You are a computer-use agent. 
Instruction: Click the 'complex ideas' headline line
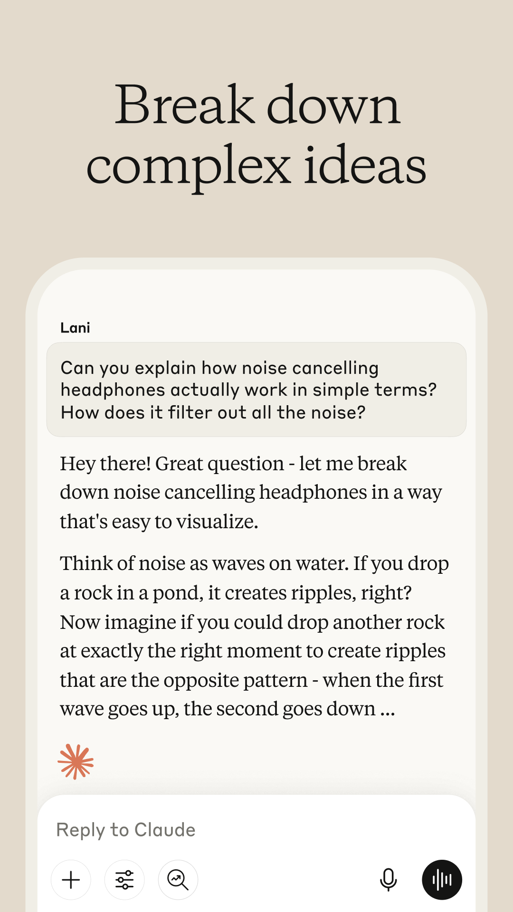point(256,166)
